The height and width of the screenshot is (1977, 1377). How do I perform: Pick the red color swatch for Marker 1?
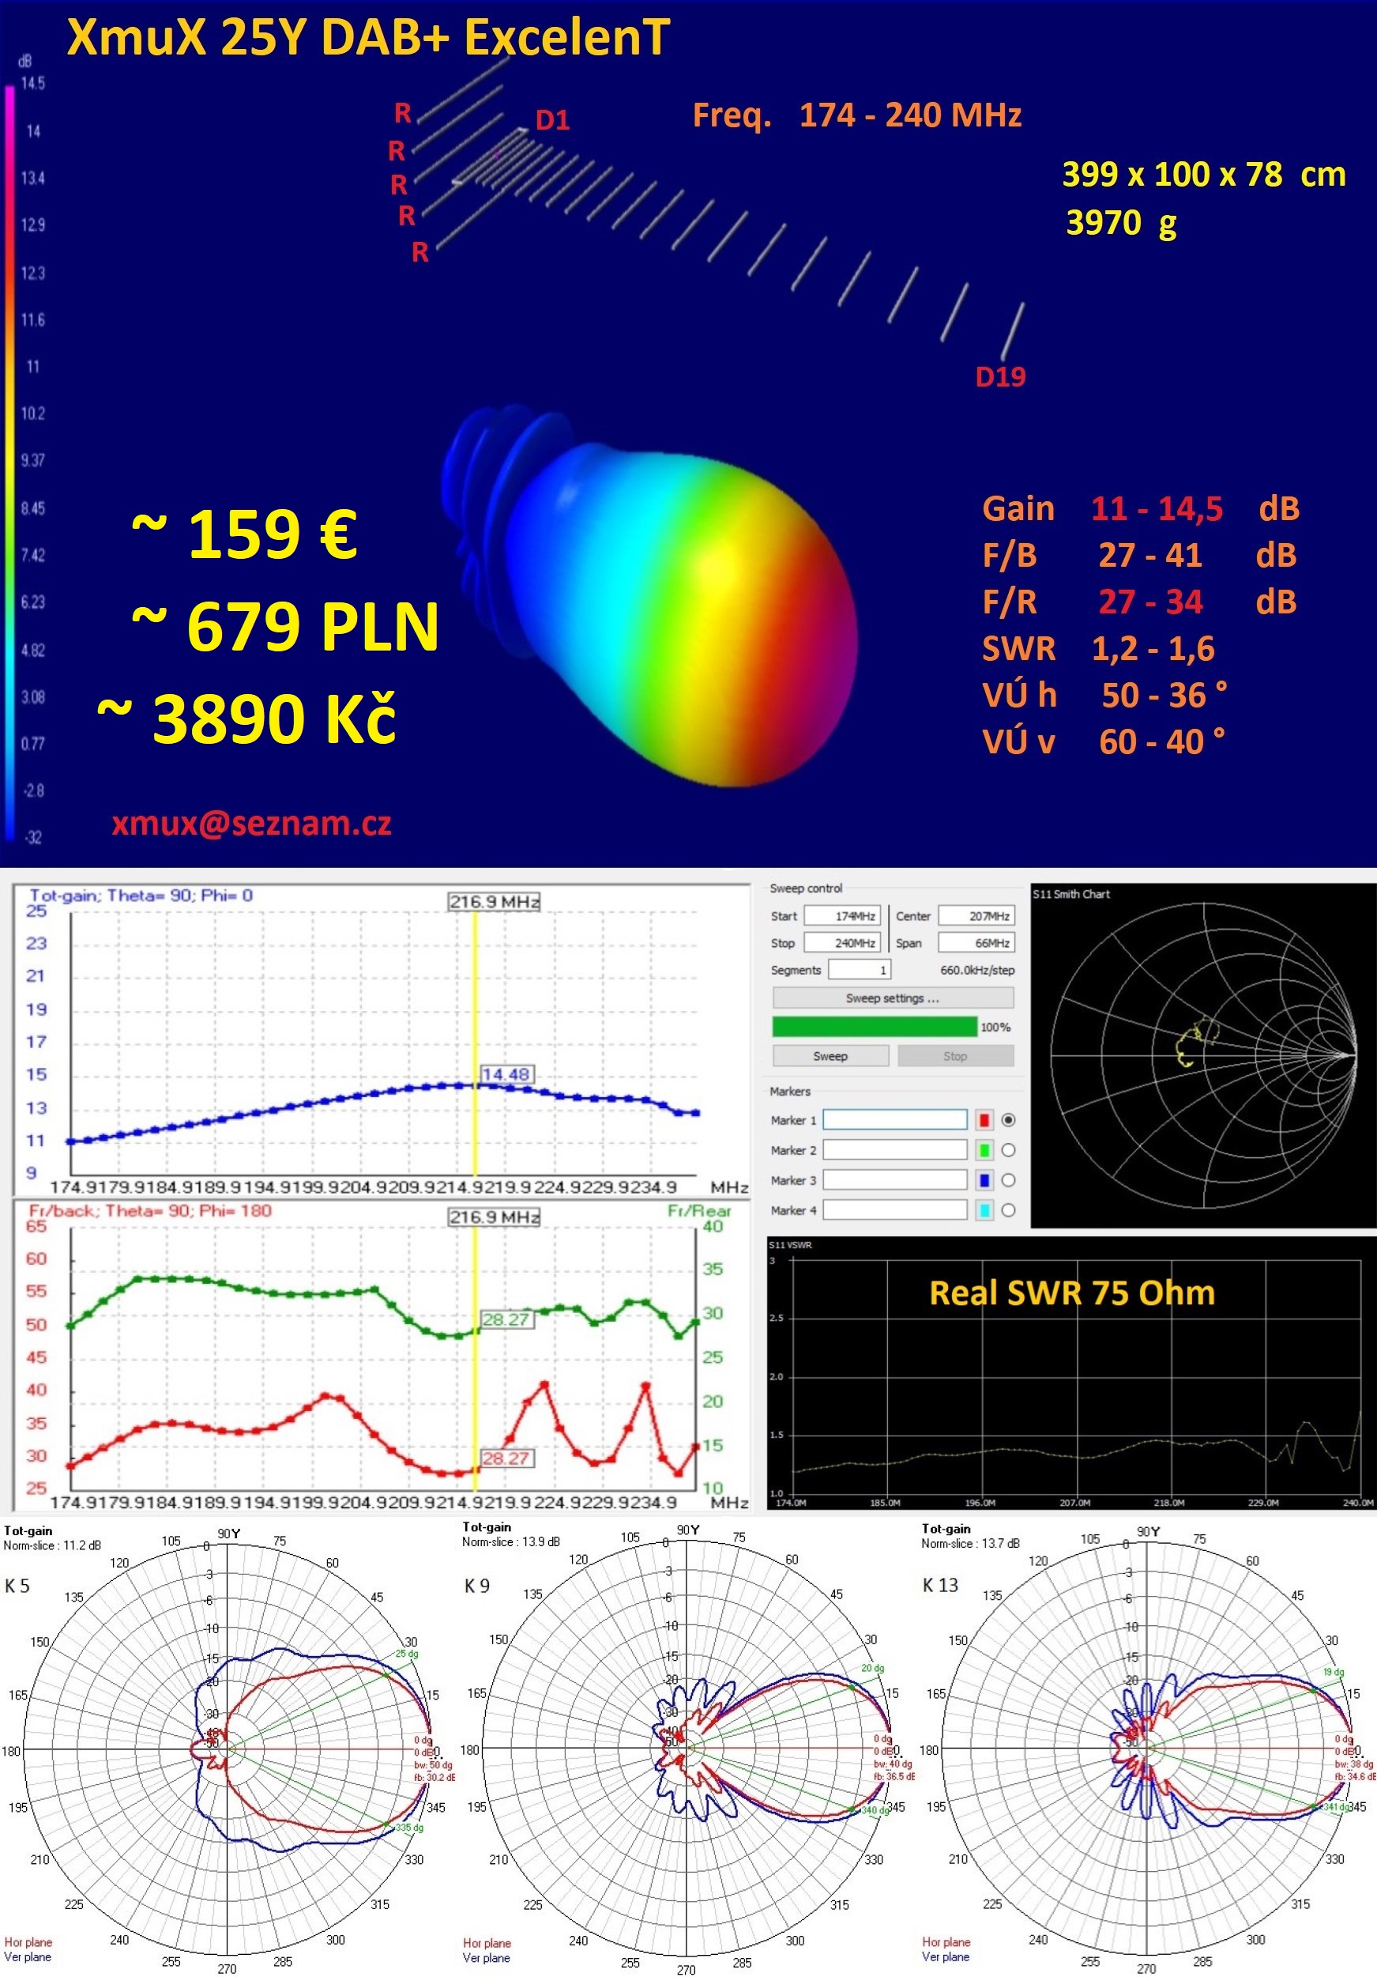(x=984, y=1120)
